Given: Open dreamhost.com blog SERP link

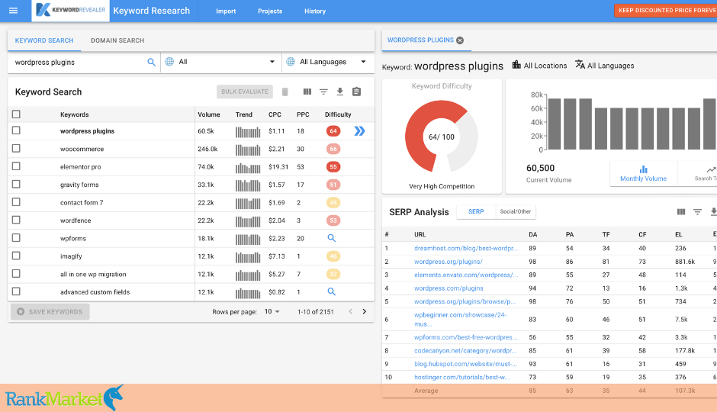Looking at the screenshot, I should pyautogui.click(x=466, y=248).
